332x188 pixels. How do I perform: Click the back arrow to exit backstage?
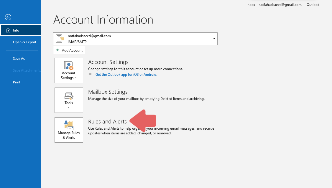point(8,17)
